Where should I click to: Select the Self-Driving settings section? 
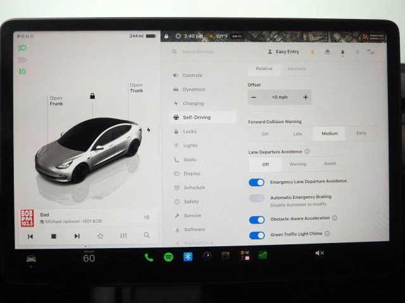coord(202,117)
